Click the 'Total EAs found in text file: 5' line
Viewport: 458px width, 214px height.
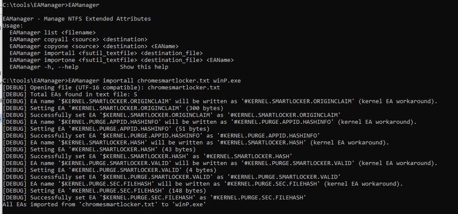70,95
